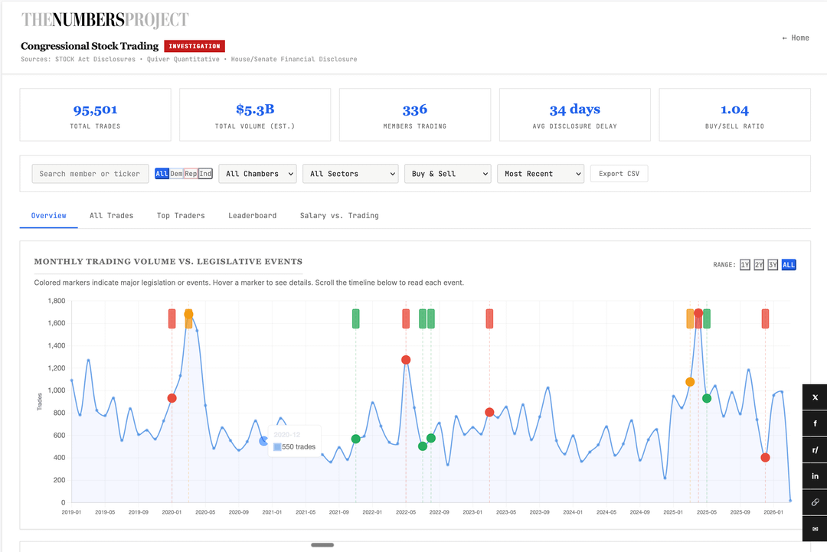This screenshot has height=552, width=827.
Task: Expand the All Sectors dropdown
Action: coord(350,174)
